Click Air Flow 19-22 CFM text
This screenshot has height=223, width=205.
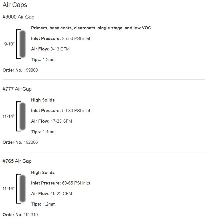51,194
